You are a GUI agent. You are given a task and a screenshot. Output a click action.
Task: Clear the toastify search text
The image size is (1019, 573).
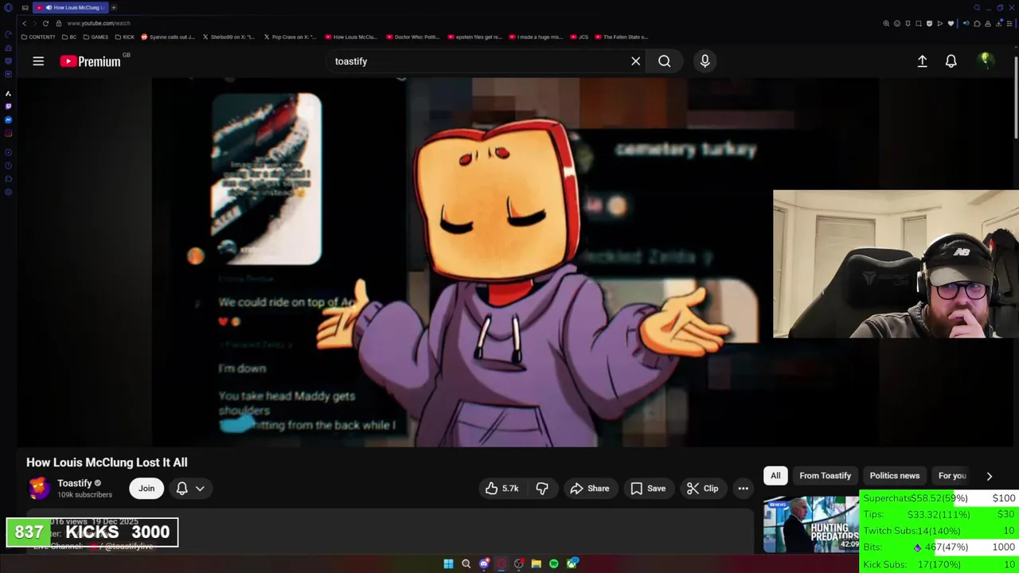point(635,61)
